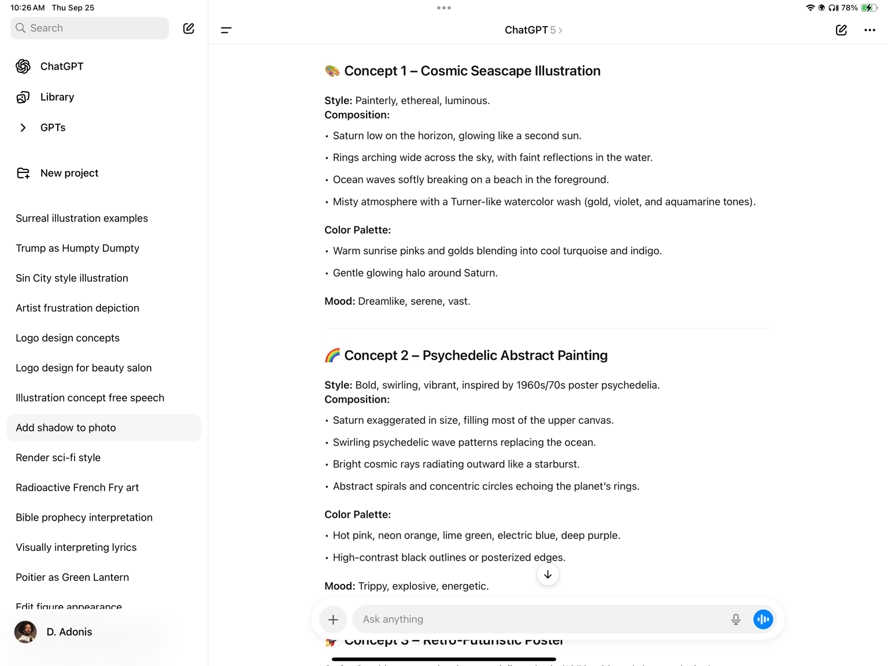Start voice mode with the blue waveform button
888x666 pixels.
coord(763,619)
